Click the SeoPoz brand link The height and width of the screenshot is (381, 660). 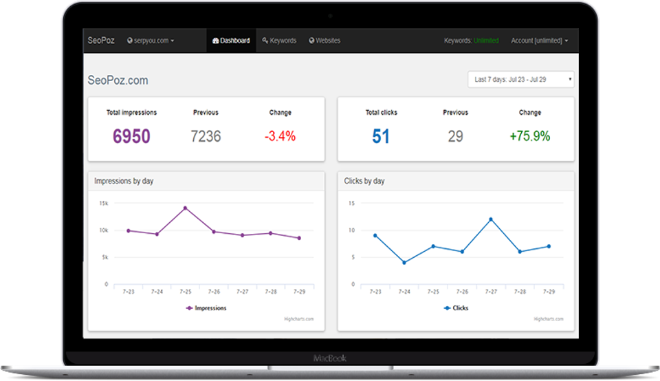pos(102,41)
